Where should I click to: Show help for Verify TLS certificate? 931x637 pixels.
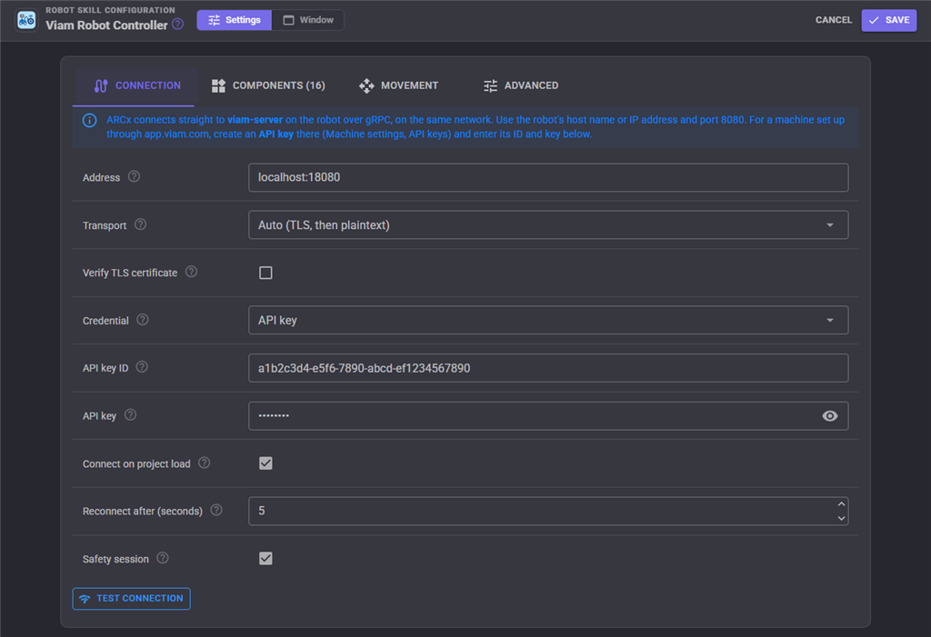(191, 272)
